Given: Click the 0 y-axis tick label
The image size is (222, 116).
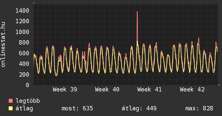Looking at the screenshot, I should point(27,85).
